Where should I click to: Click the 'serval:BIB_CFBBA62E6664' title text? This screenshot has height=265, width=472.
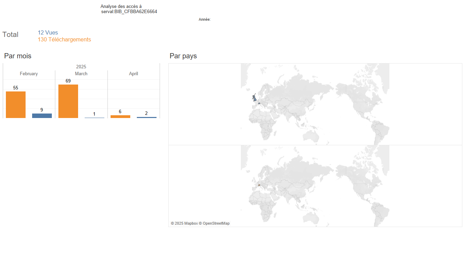point(129,11)
